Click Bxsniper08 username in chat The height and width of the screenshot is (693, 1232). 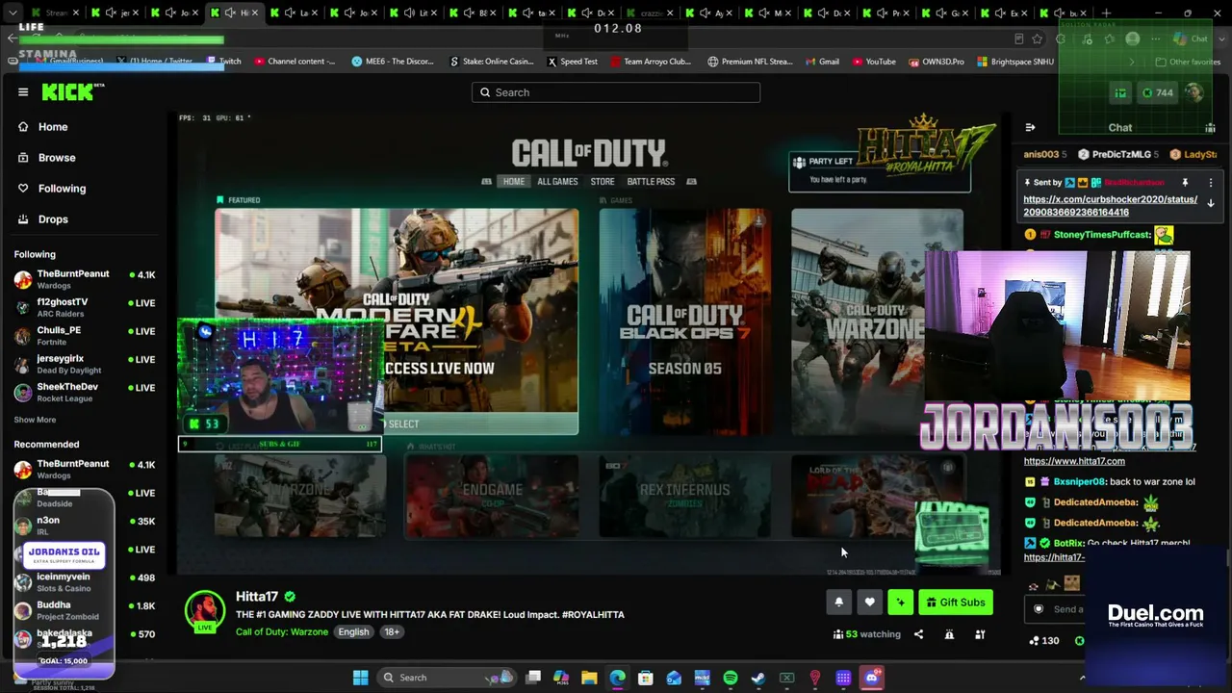click(x=1079, y=482)
